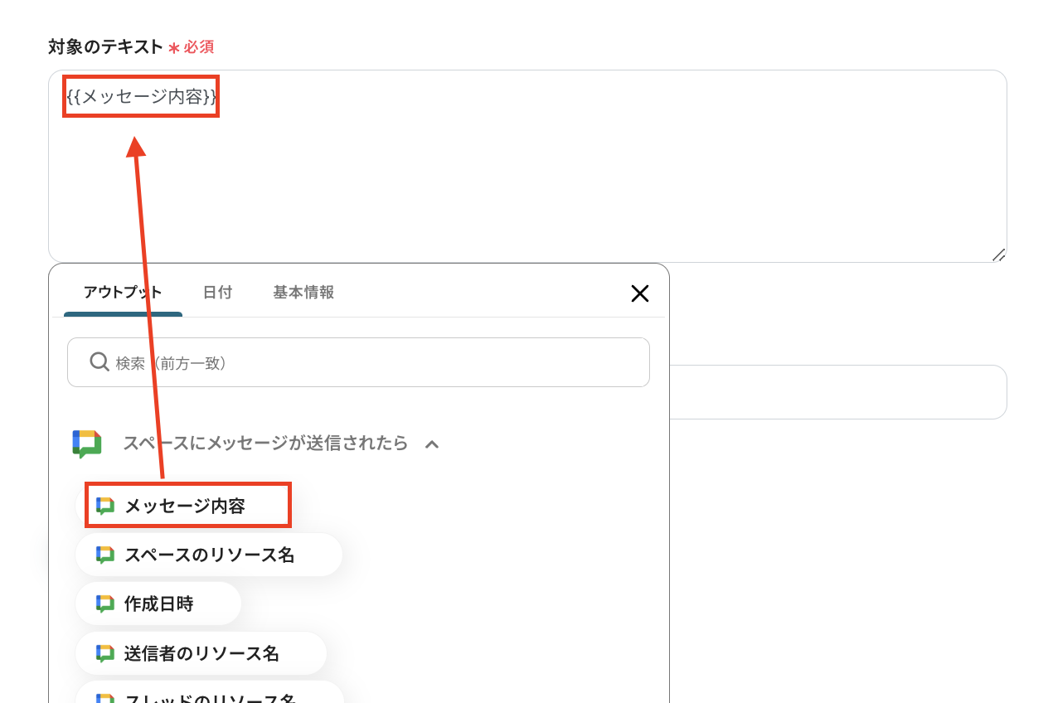Click the スペースにメッセージが送信されたら header text
This screenshot has width=1048, height=703.
point(265,444)
